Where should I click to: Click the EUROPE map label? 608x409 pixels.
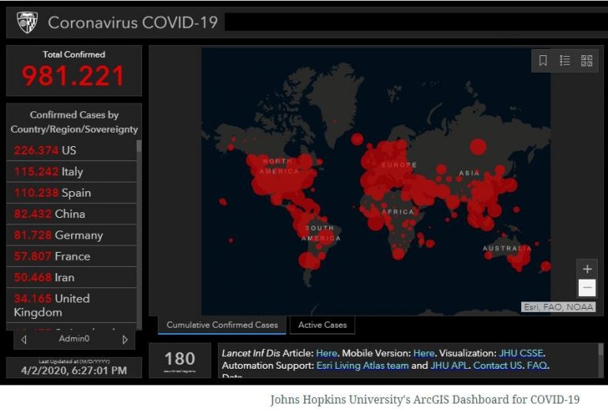point(399,165)
